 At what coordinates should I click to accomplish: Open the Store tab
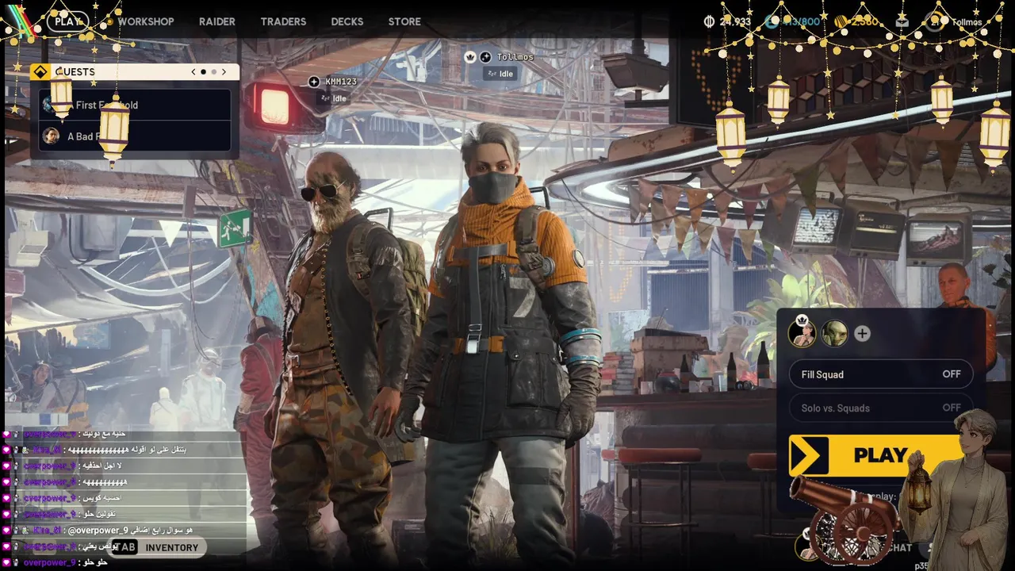click(x=404, y=21)
